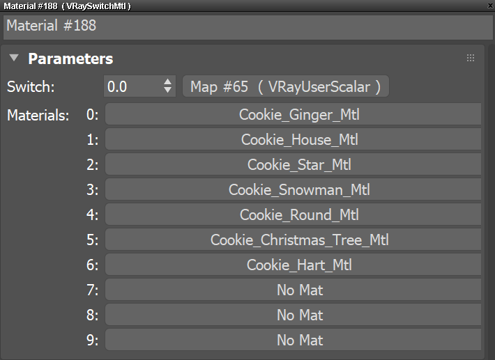The height and width of the screenshot is (360, 495).
Task: Open the Map #65 VRayUserScalar map button
Action: coord(285,86)
